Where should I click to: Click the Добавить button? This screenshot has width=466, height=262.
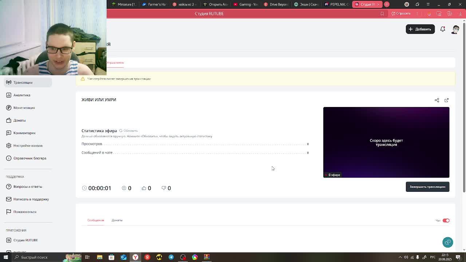(420, 29)
